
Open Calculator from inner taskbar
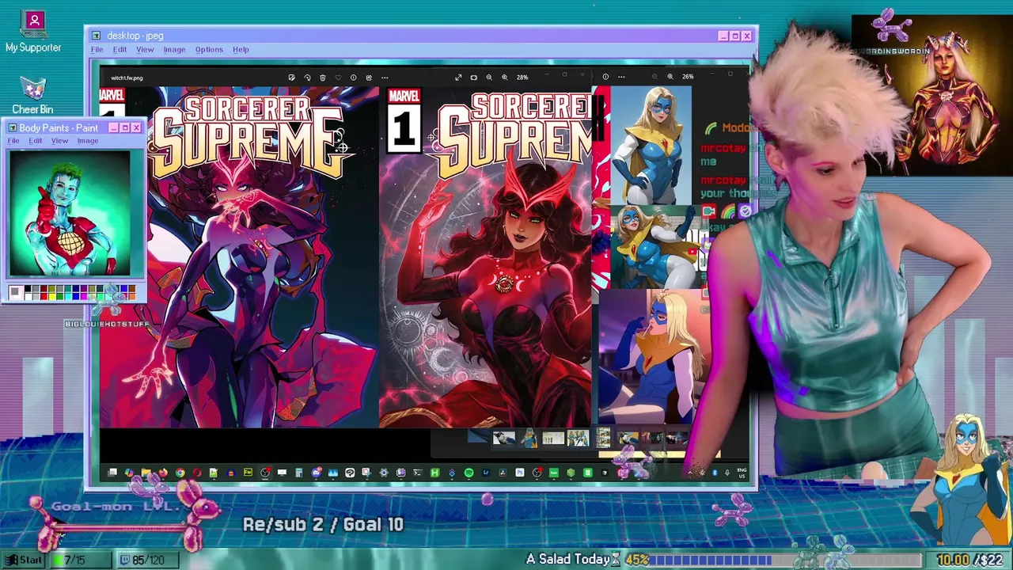(299, 473)
